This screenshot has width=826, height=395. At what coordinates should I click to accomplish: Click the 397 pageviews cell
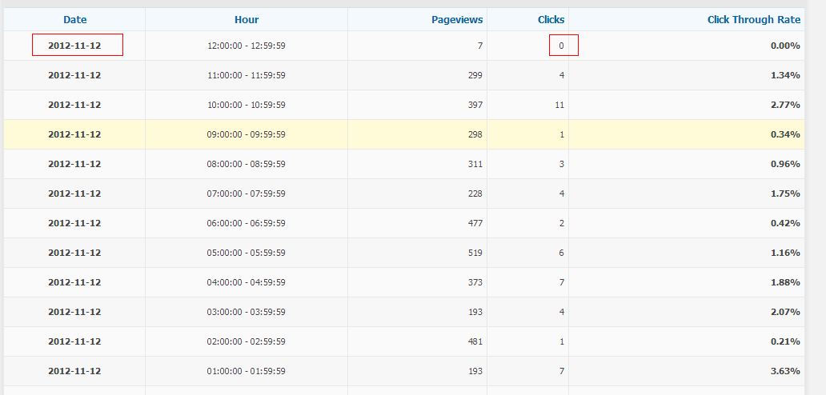tap(475, 105)
